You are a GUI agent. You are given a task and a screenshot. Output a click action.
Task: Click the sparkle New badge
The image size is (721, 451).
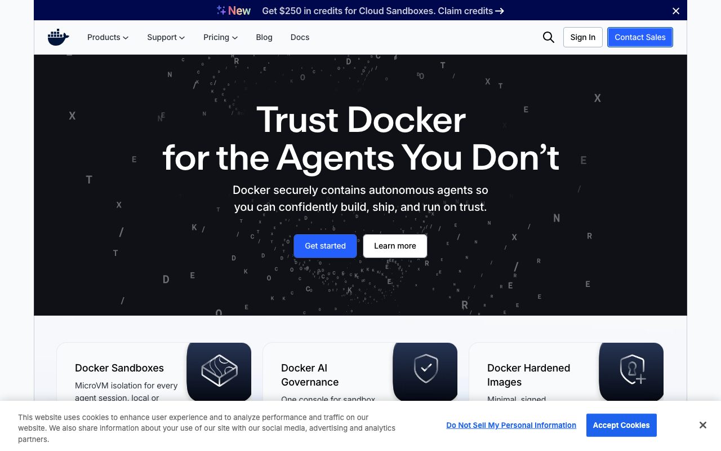234,11
